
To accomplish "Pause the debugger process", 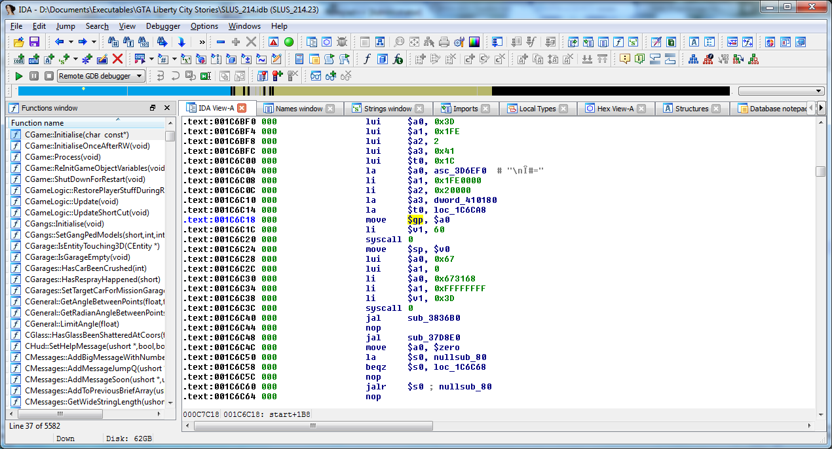I will coord(33,76).
